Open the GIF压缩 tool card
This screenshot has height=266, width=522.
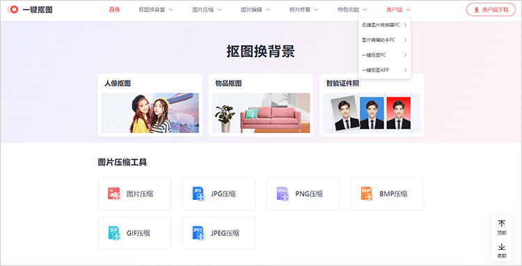click(x=134, y=233)
